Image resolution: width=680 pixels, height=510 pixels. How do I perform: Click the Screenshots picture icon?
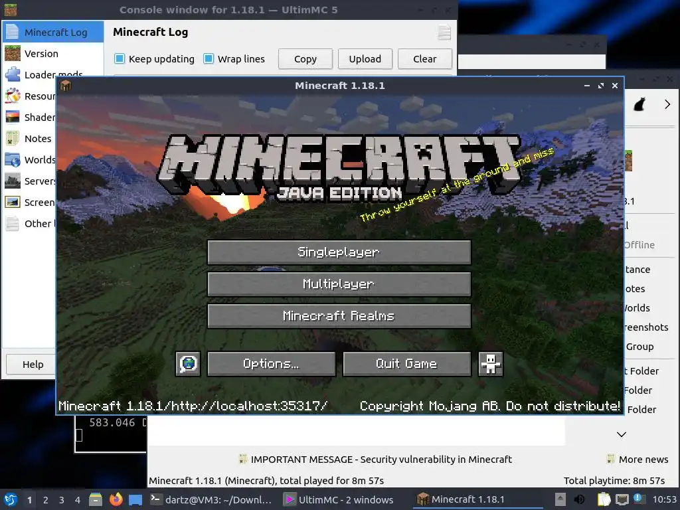click(13, 202)
